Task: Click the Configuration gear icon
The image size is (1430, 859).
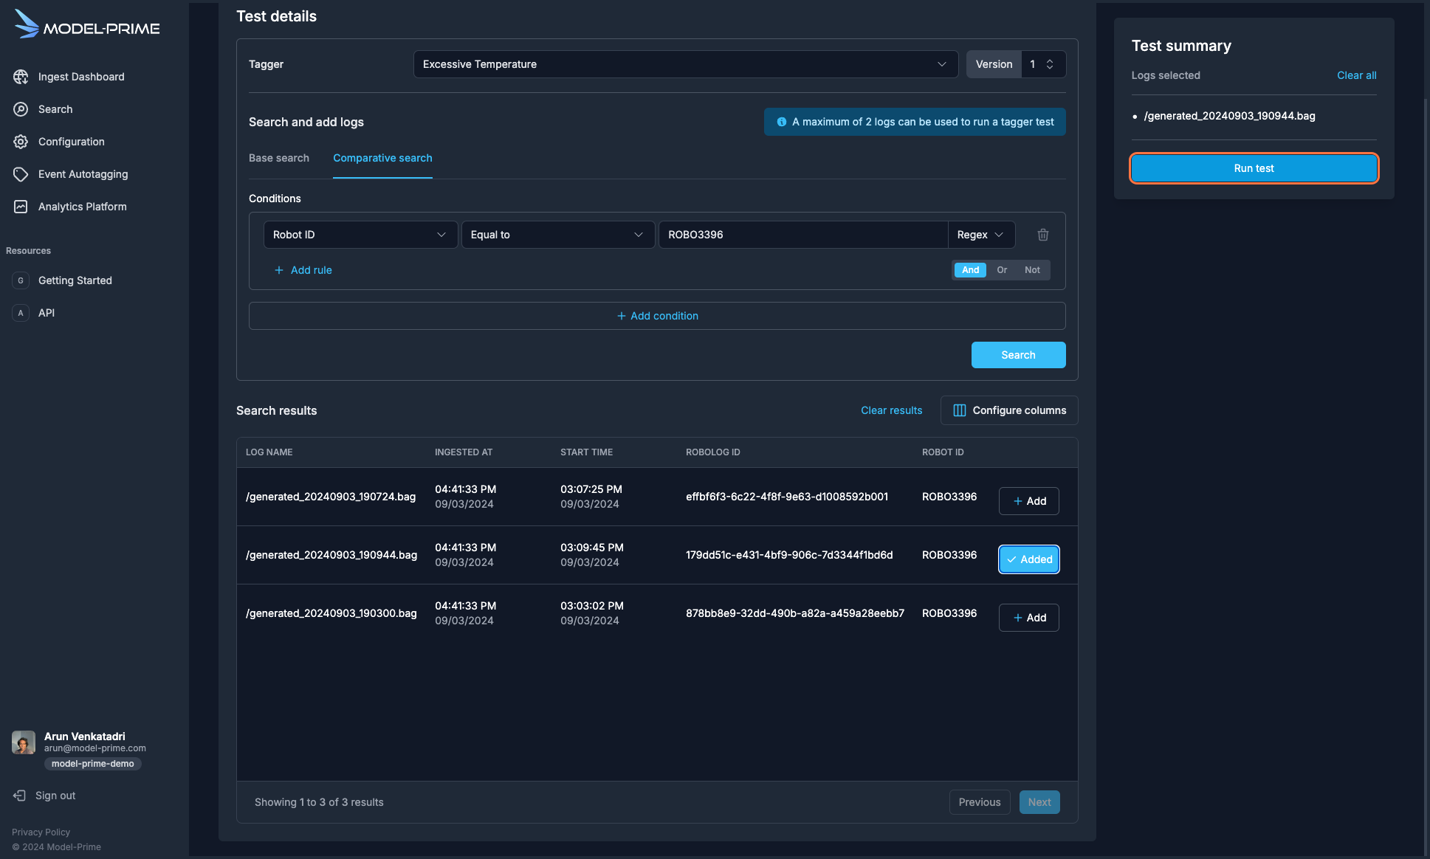Action: 21,142
